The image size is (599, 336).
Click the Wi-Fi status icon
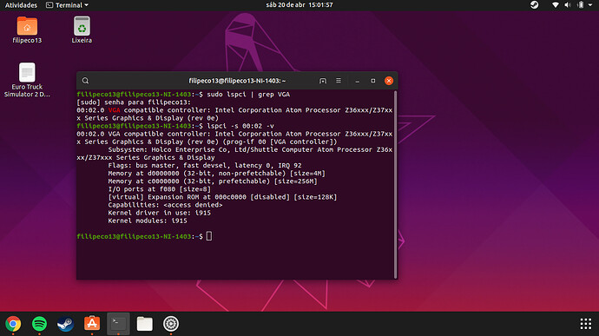[x=556, y=5]
